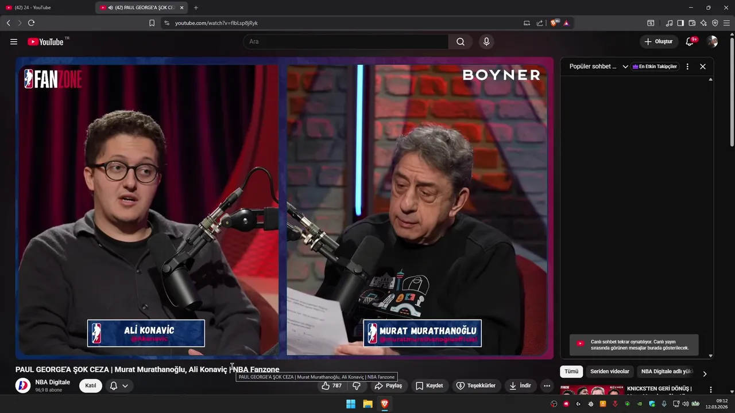Open the account avatar menu
This screenshot has width=735, height=413.
[x=712, y=42]
